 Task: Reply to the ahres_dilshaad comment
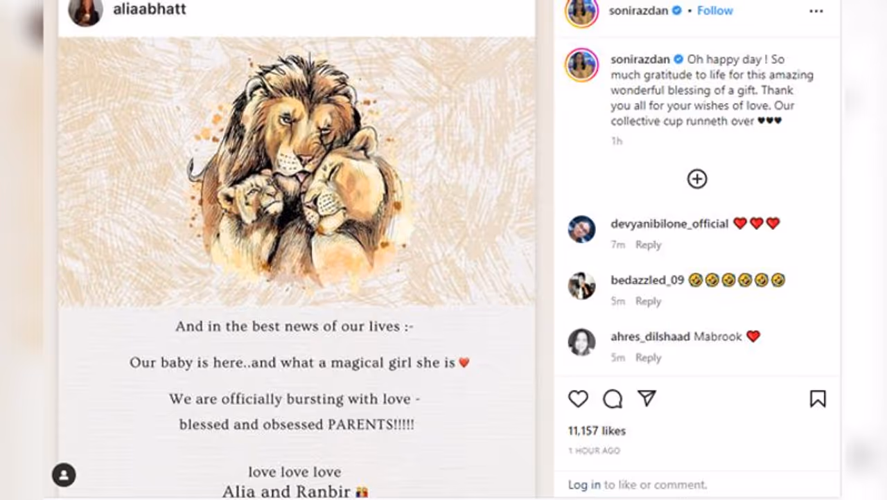(648, 357)
